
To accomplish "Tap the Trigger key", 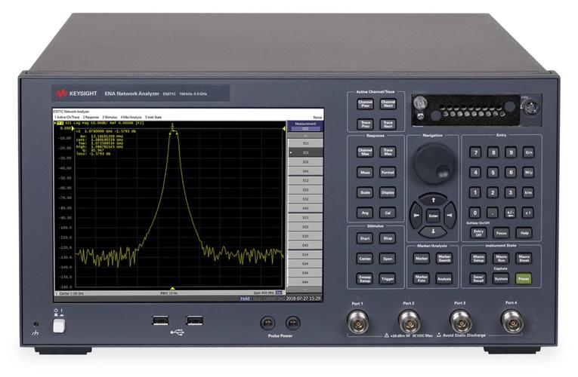I will click(x=388, y=279).
